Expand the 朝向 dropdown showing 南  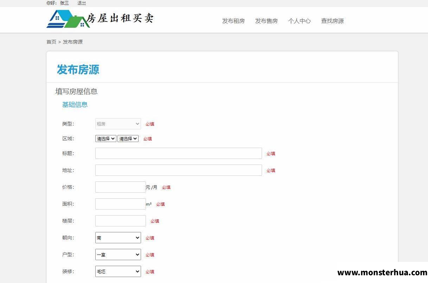(118, 238)
